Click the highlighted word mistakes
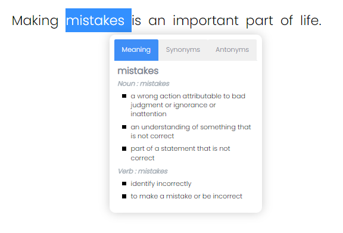The image size is (343, 233). (x=98, y=20)
